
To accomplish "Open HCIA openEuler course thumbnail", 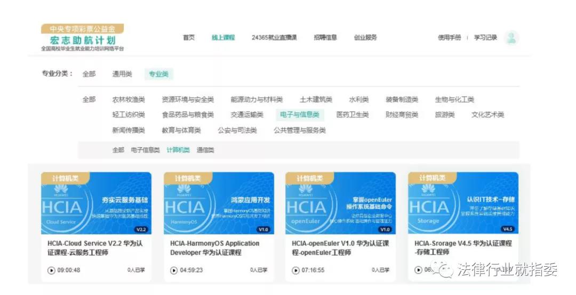I will [x=340, y=203].
